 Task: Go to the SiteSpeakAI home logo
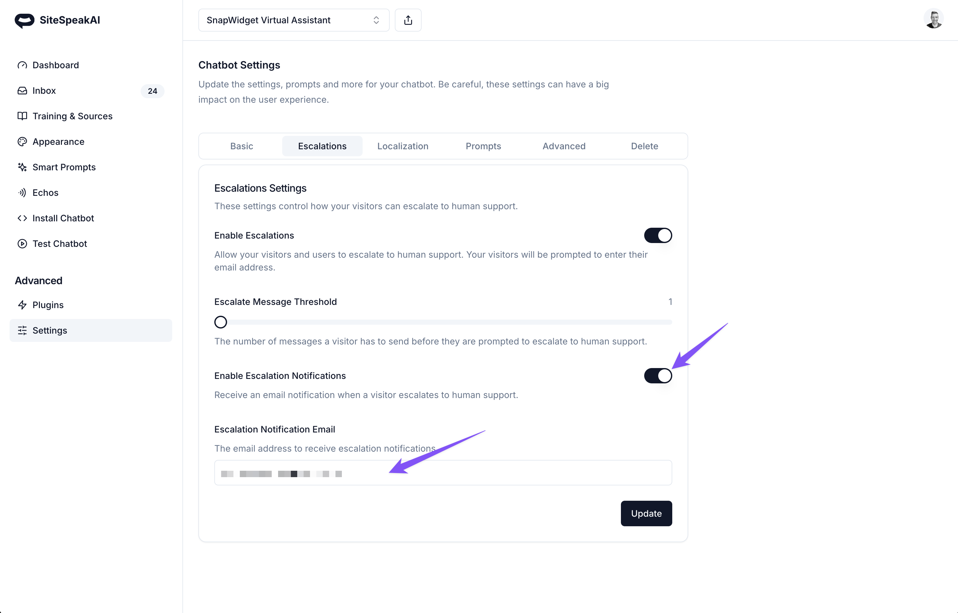click(x=57, y=20)
